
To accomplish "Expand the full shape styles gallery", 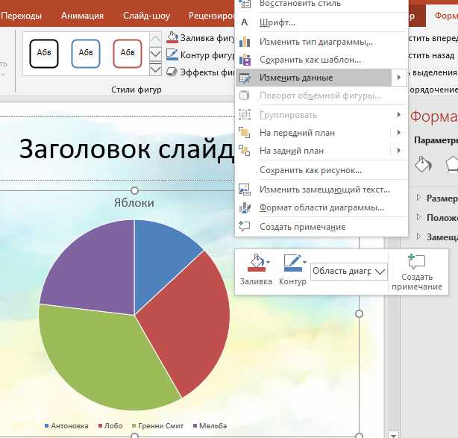I will (155, 69).
